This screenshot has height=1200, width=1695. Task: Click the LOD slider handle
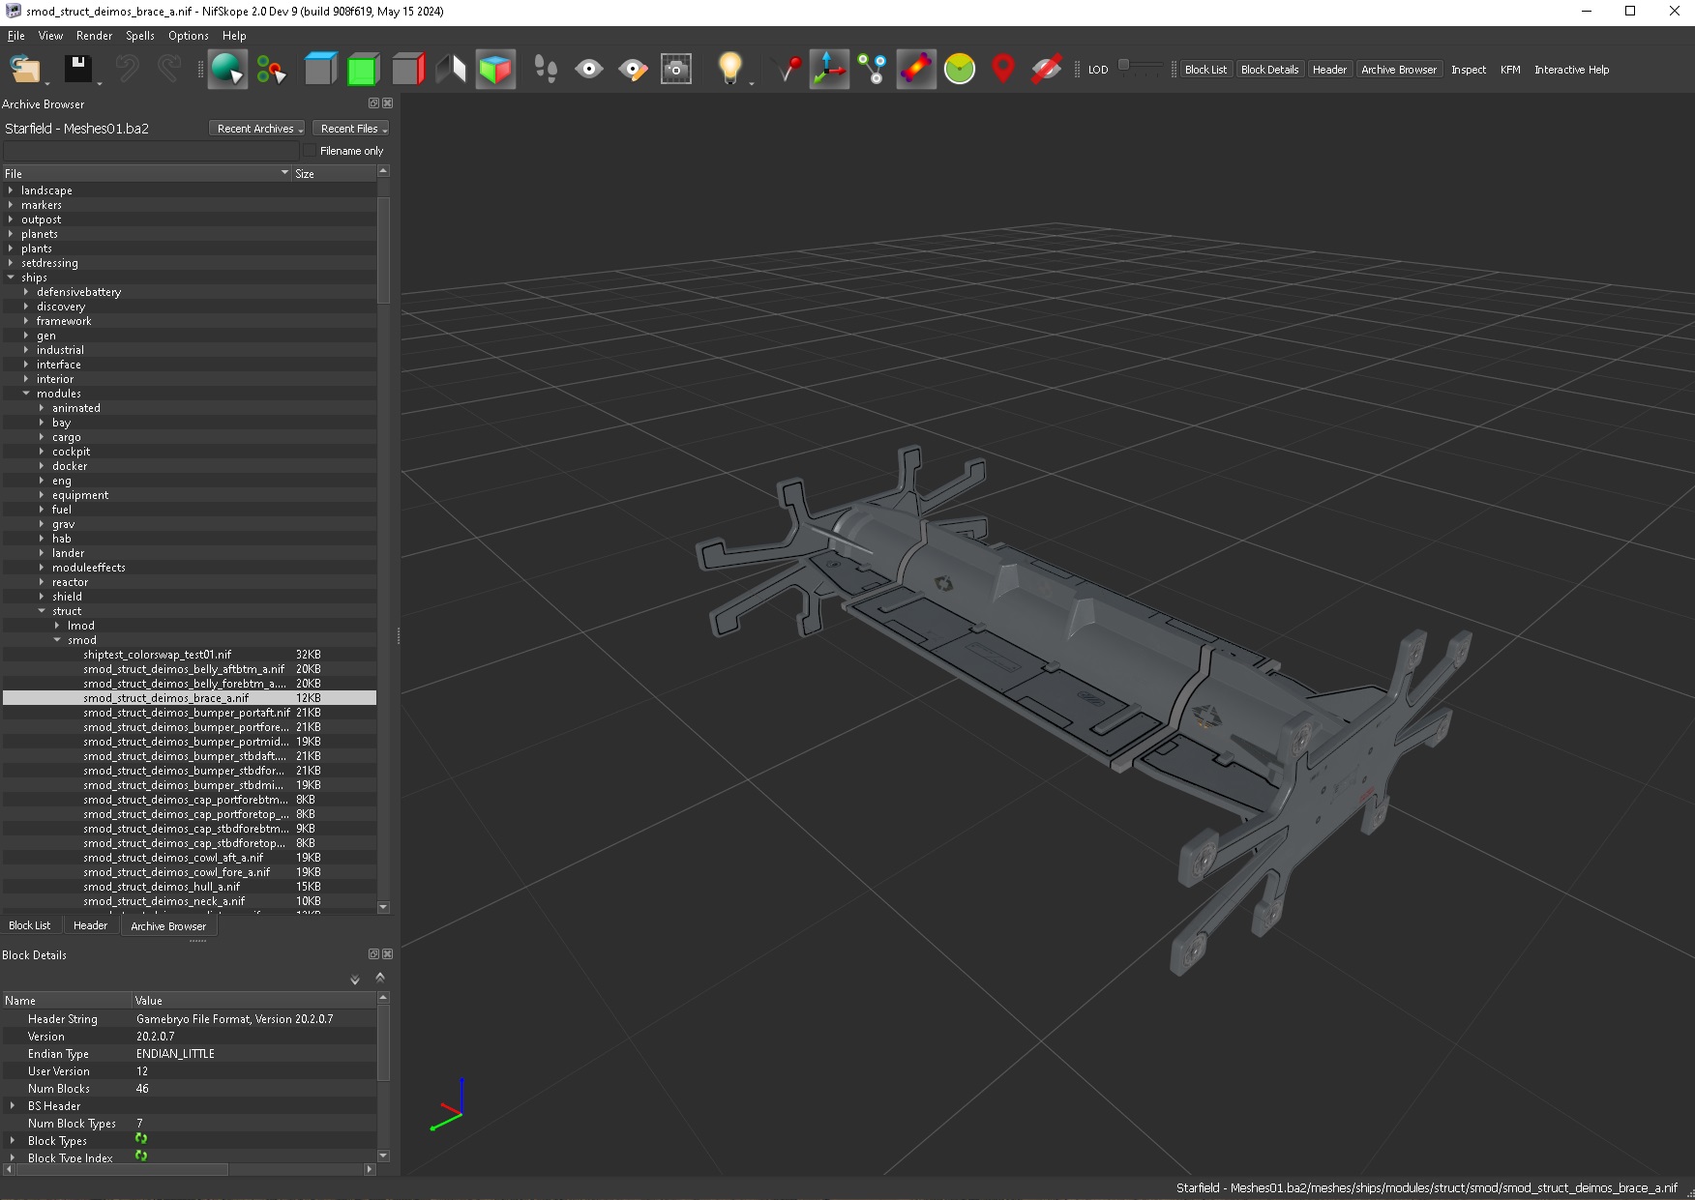point(1123,65)
